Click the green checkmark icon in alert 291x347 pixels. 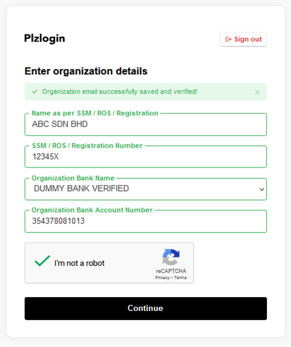click(35, 91)
